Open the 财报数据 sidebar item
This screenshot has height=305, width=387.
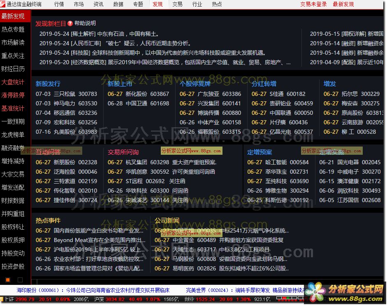coord(13,200)
